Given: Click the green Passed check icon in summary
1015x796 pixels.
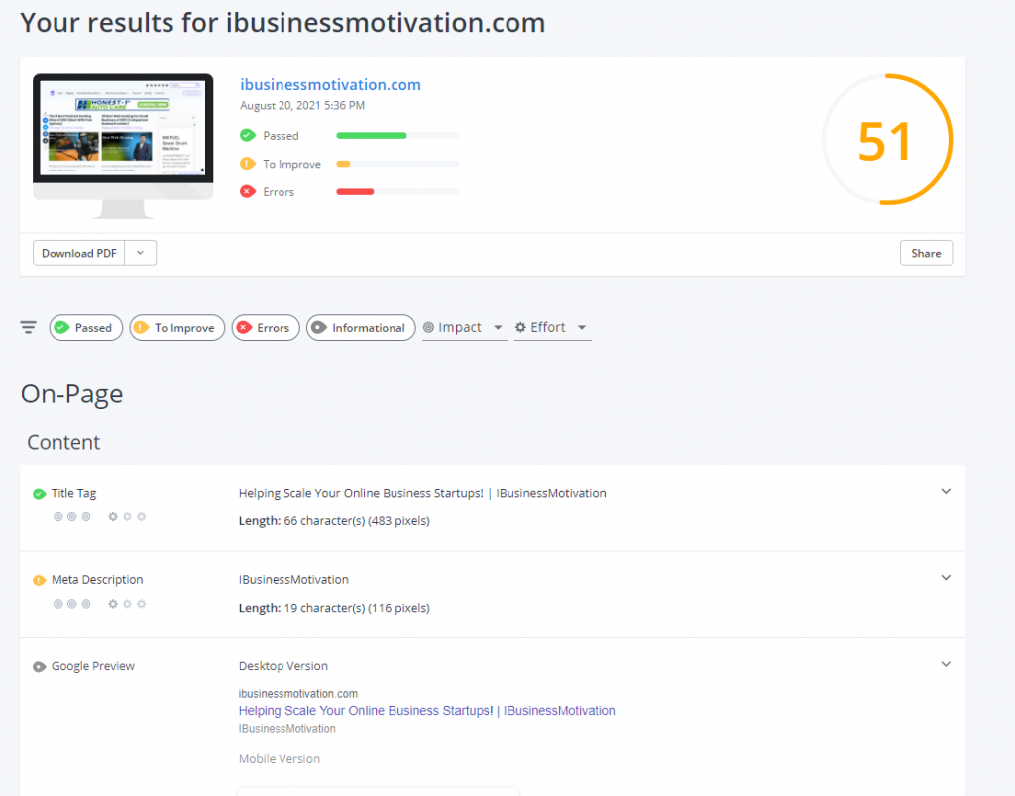Looking at the screenshot, I should pyautogui.click(x=247, y=135).
